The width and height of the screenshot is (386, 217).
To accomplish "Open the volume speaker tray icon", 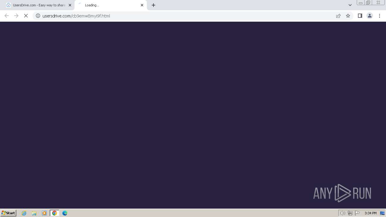I will (343, 213).
